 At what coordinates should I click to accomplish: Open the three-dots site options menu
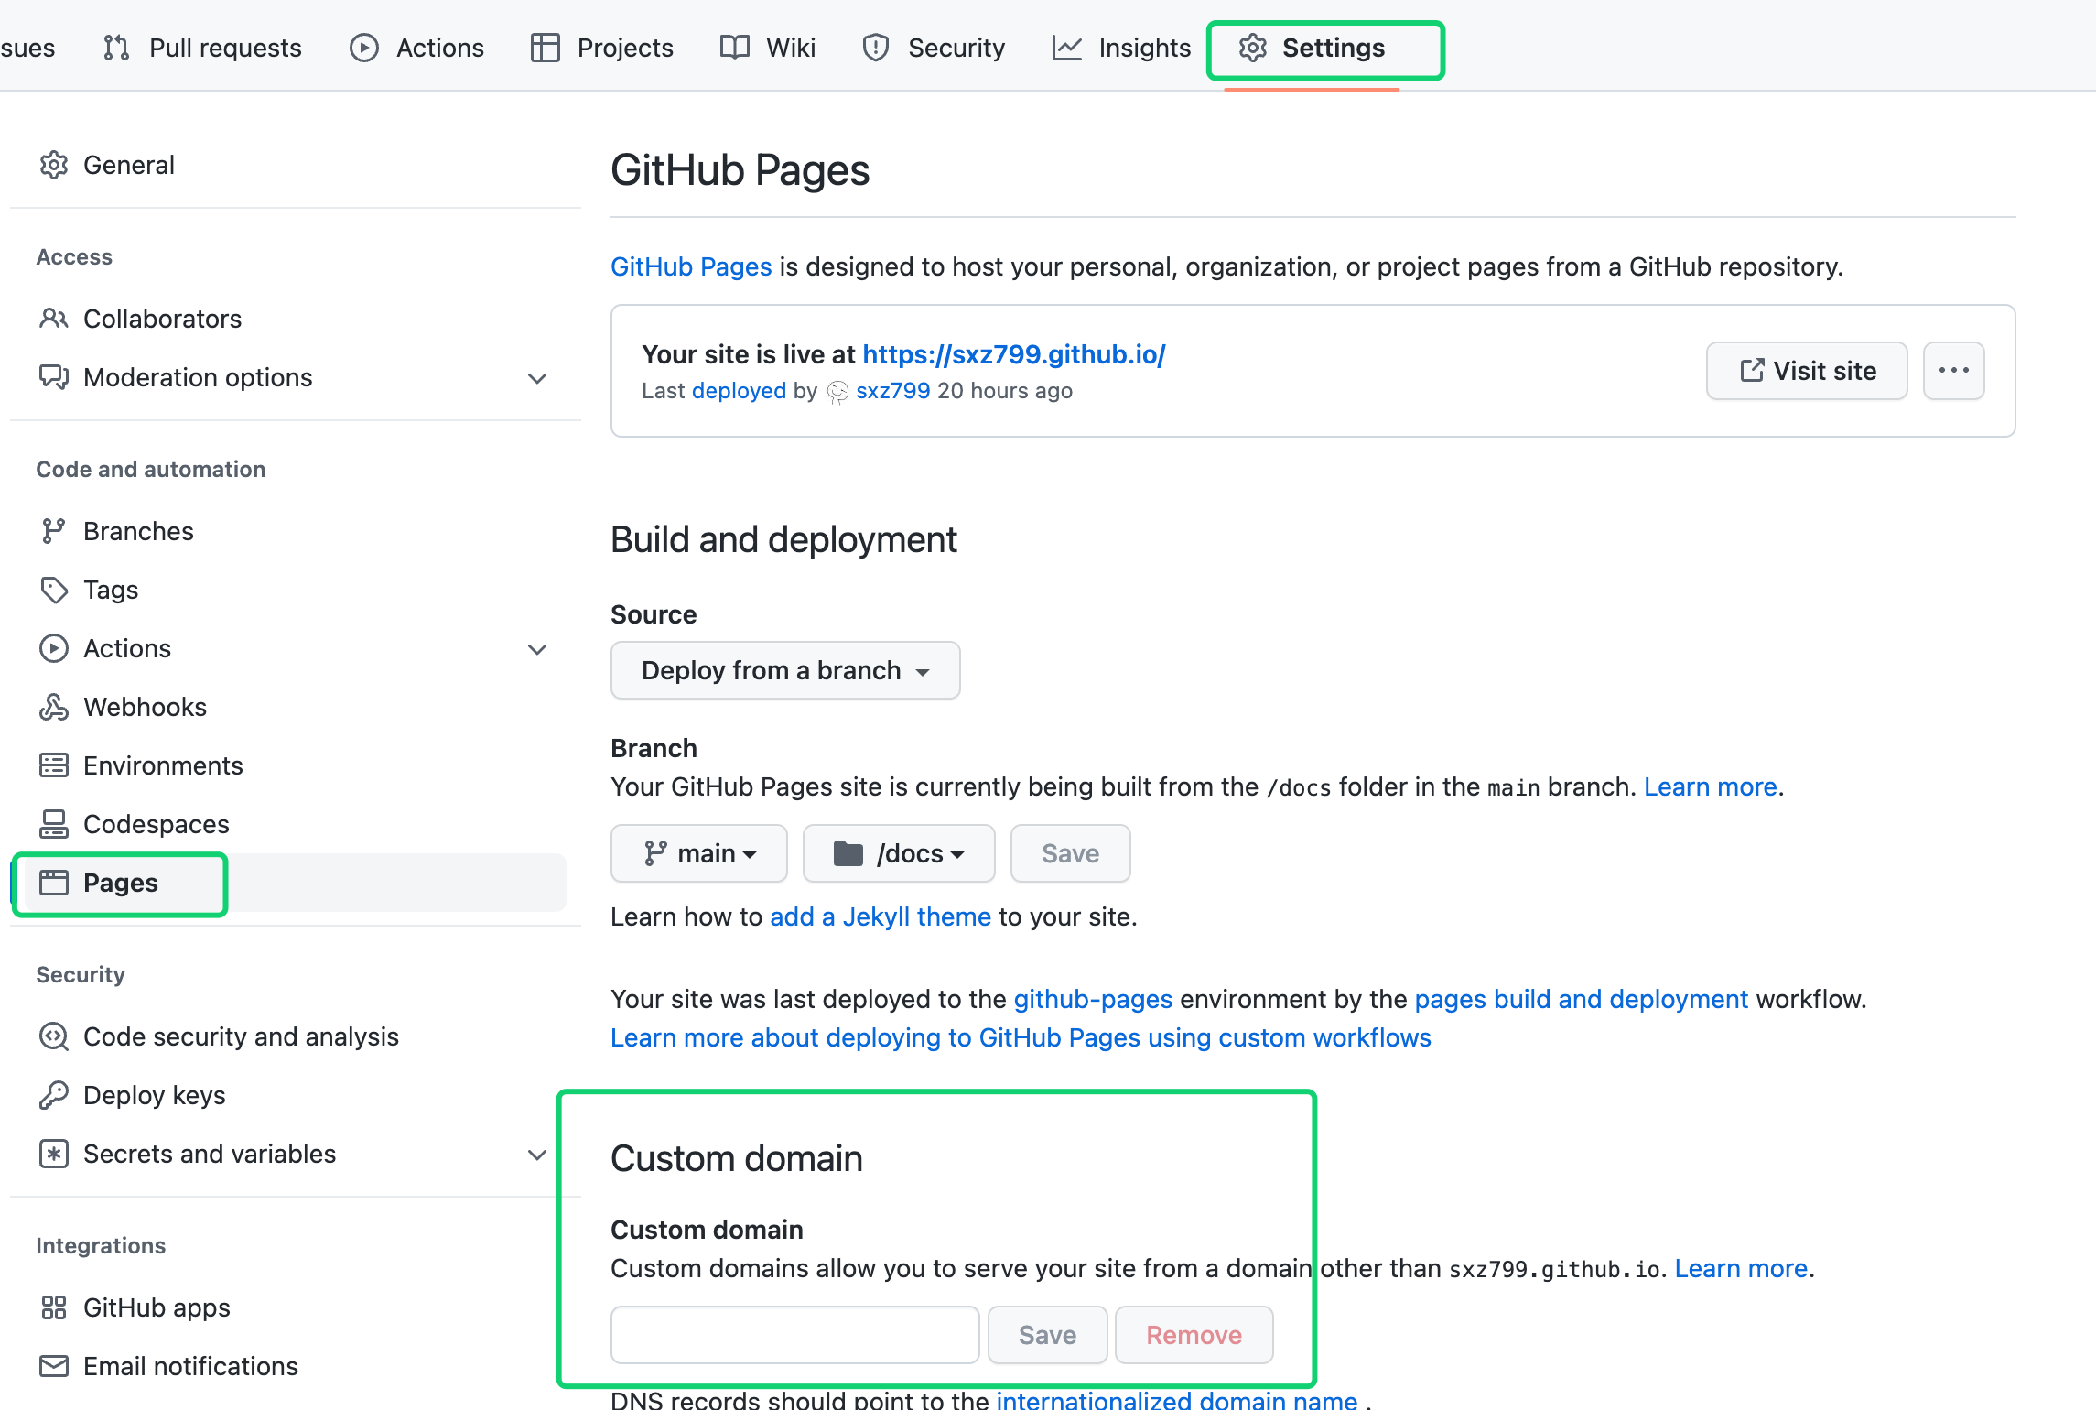point(1954,371)
